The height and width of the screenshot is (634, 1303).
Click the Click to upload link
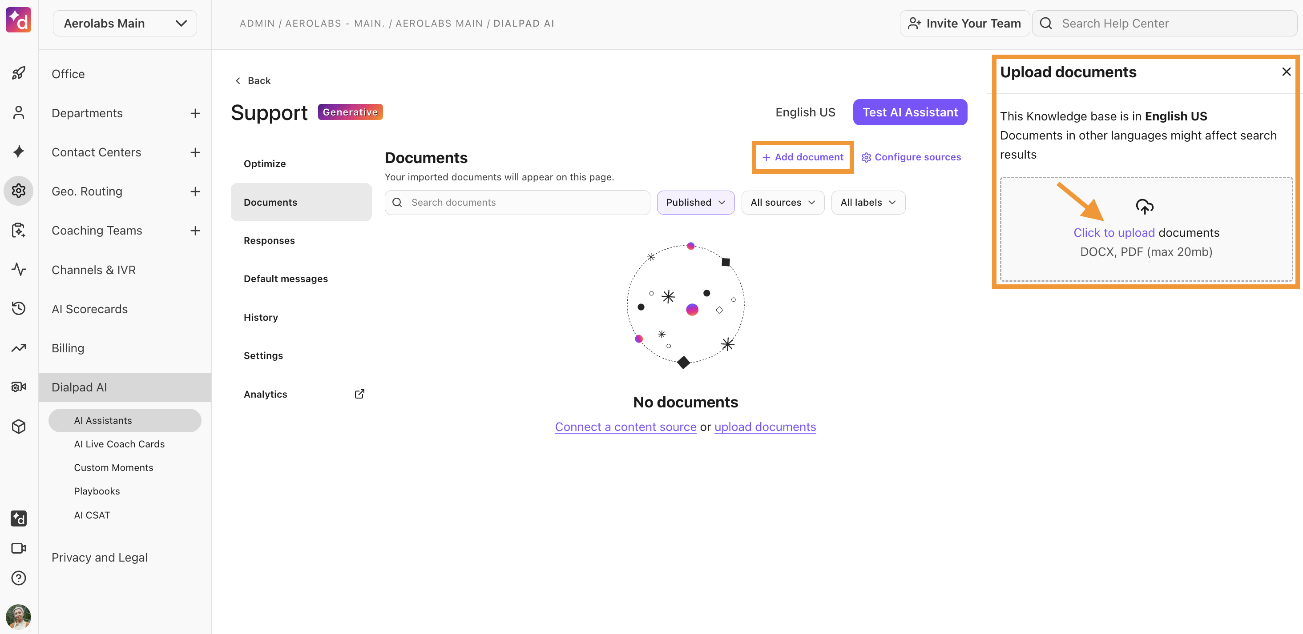point(1114,232)
